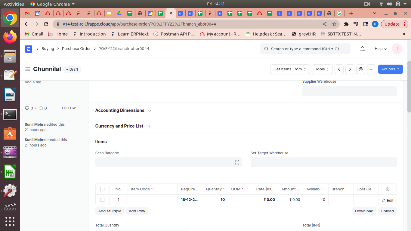Click the ERPNext logo in the navbar
The image size is (411, 231).
(28, 49)
